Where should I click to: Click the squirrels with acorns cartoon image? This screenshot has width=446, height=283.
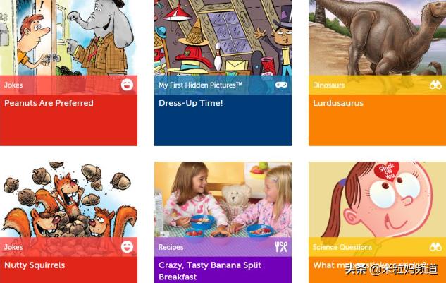(x=68, y=200)
